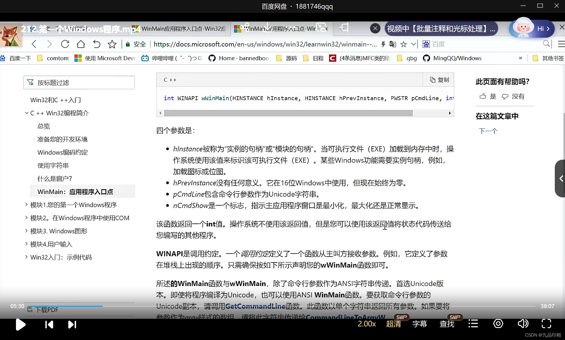
Task: Open Windows编码约定 sidebar item
Action: [63, 152]
